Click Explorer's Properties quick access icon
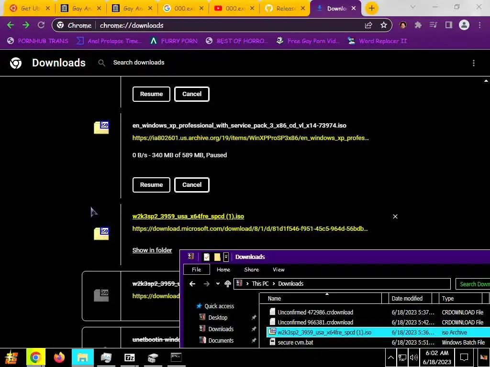 click(207, 257)
